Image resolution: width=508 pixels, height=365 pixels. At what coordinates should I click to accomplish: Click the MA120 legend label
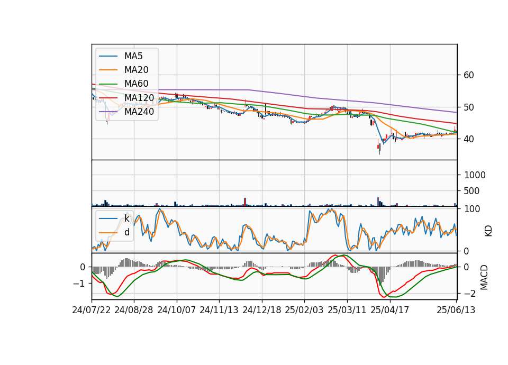(139, 97)
